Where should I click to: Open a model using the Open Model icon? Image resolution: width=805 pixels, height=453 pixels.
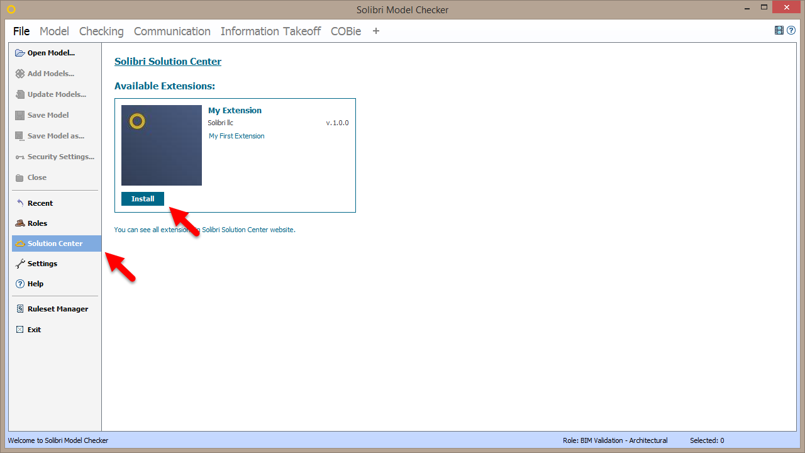(x=19, y=53)
